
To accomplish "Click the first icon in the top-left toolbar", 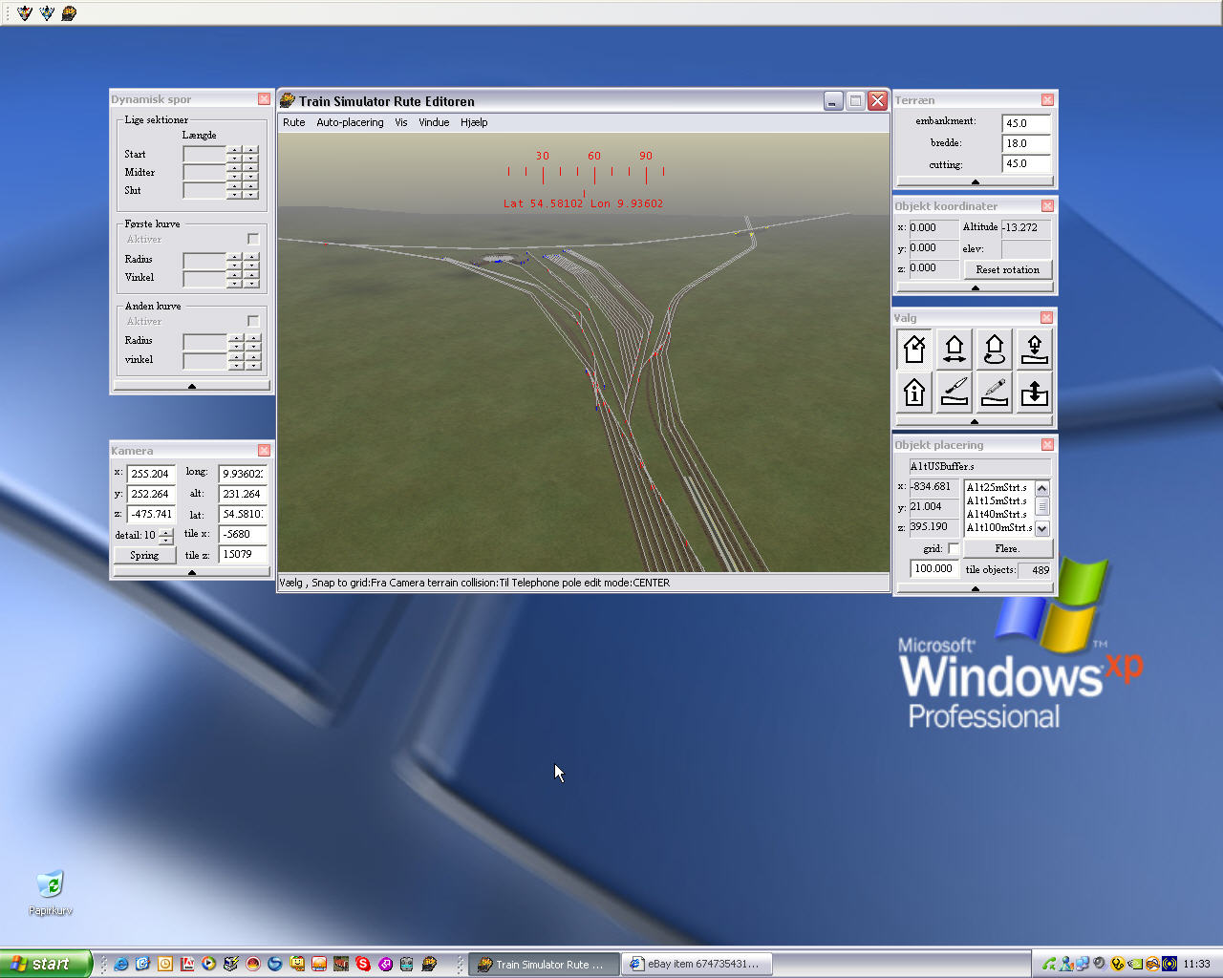I will point(25,13).
